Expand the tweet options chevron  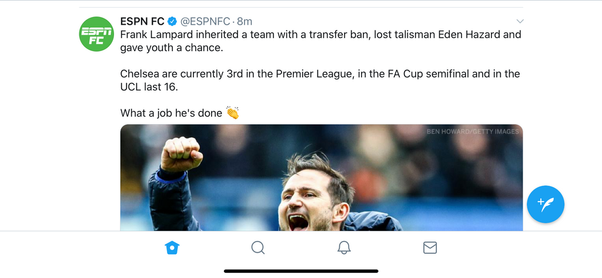coord(519,21)
